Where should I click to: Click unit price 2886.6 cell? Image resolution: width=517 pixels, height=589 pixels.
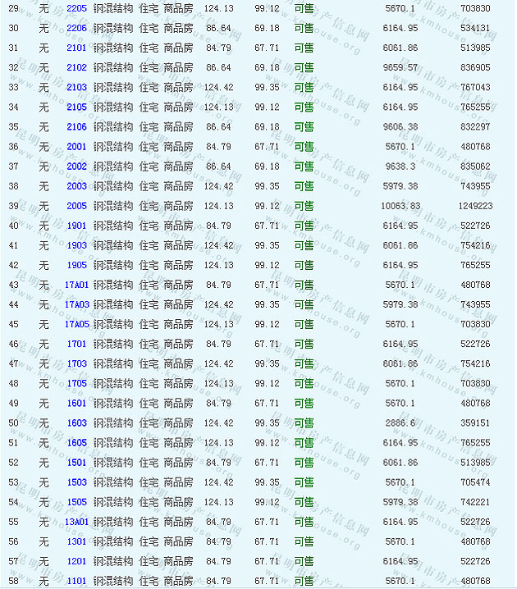pos(402,423)
